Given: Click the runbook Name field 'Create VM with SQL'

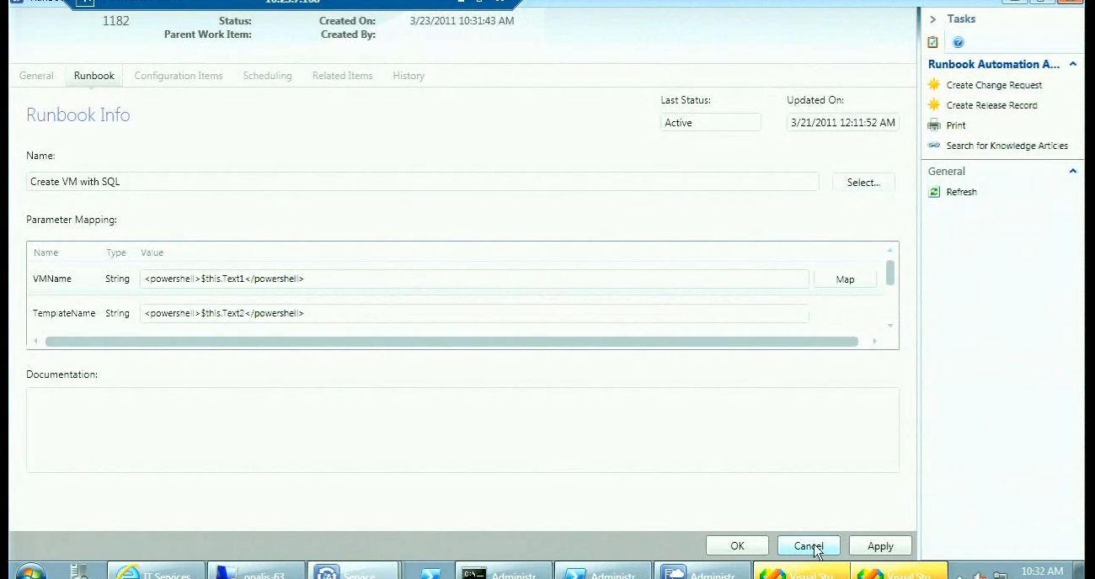Looking at the screenshot, I should click(422, 181).
